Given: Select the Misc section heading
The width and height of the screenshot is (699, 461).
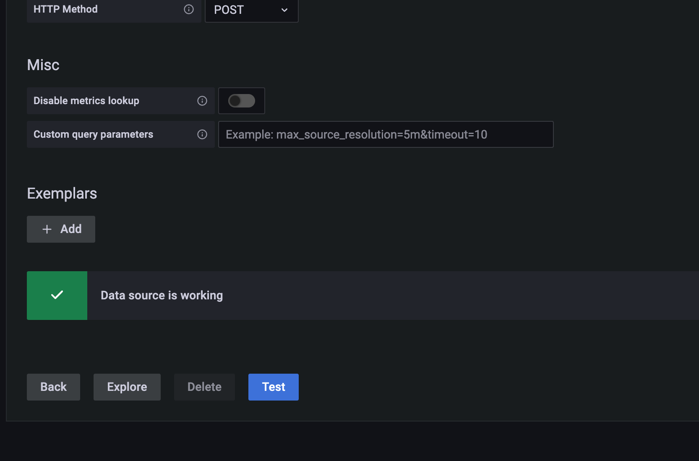Looking at the screenshot, I should (43, 65).
